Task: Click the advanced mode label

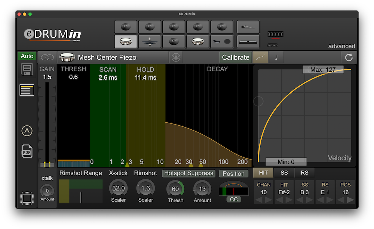Action: click(x=341, y=46)
